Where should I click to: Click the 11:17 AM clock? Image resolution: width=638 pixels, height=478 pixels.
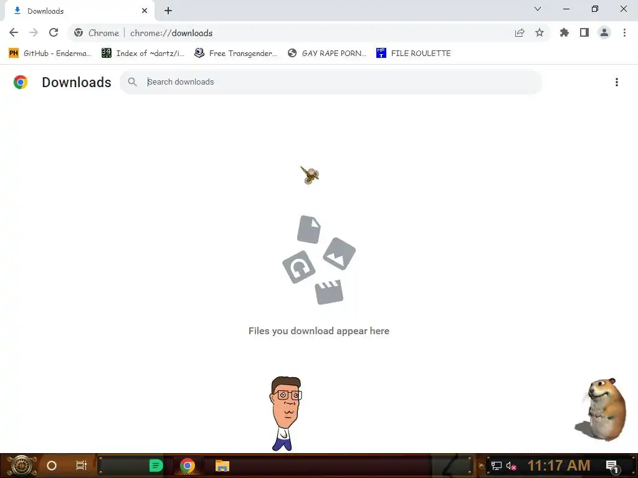point(559,466)
